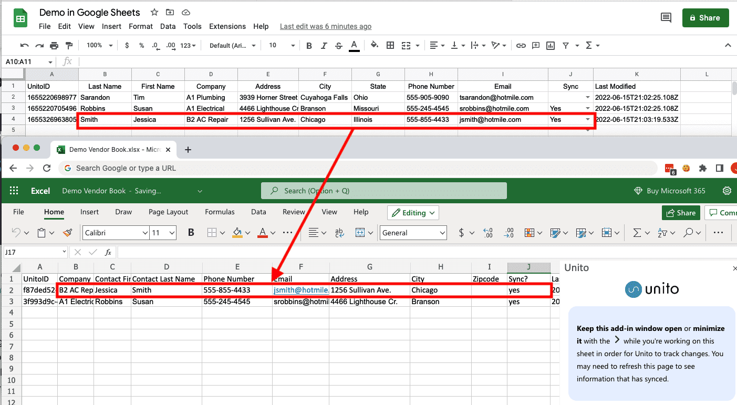
Task: Switch to the Formulas tab in Excel
Action: pyautogui.click(x=220, y=212)
